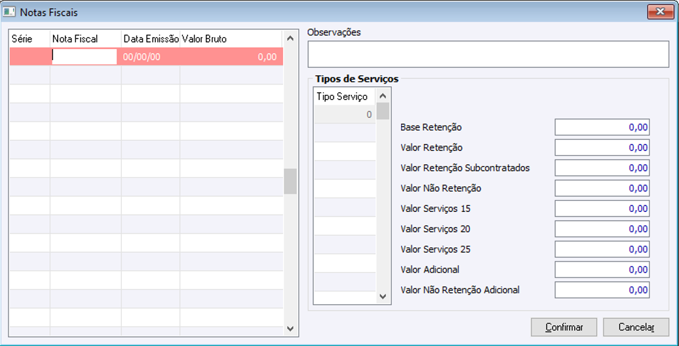Viewport: 679px width, 346px height.
Task: Click the Confirmar button
Action: (564, 326)
